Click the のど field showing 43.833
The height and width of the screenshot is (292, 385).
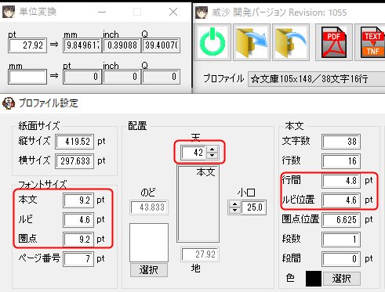click(149, 207)
